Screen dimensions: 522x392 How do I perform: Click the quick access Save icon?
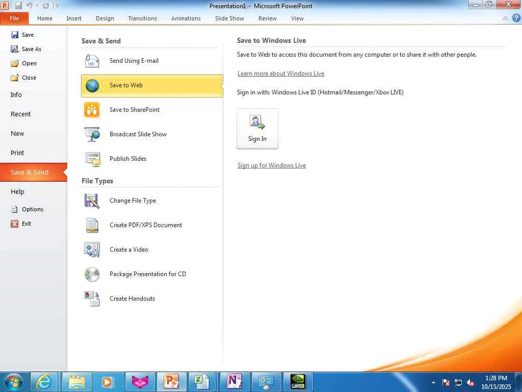18,6
